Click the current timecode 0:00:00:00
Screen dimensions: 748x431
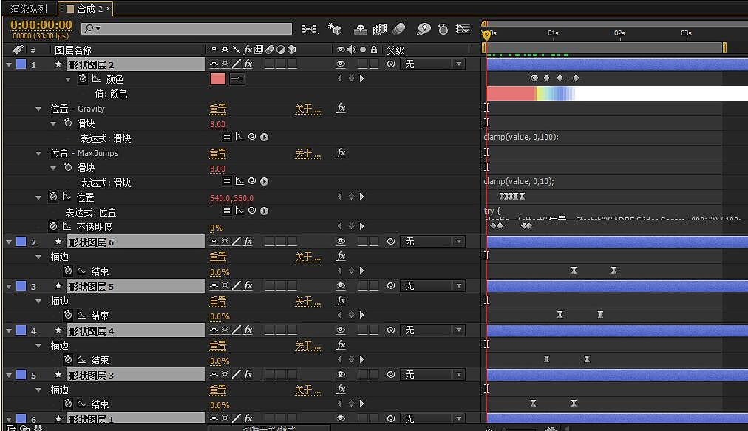(x=41, y=25)
